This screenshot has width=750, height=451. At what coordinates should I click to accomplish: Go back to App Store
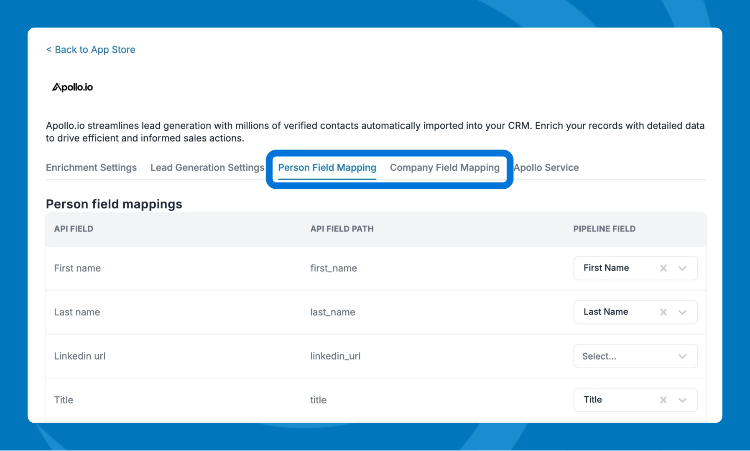point(91,50)
